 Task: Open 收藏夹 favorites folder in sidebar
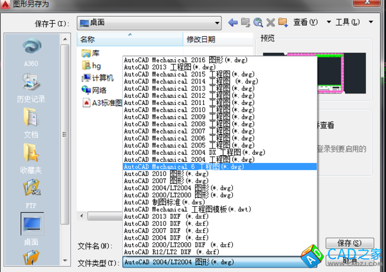(x=32, y=159)
